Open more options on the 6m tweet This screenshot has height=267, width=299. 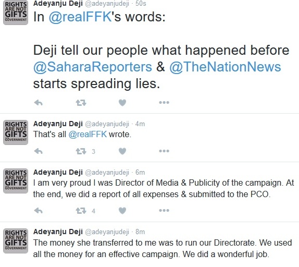tap(164, 210)
